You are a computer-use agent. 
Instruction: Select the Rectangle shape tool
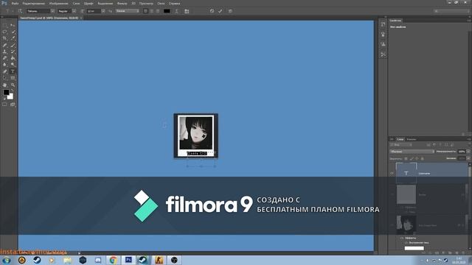[x=13, y=78]
